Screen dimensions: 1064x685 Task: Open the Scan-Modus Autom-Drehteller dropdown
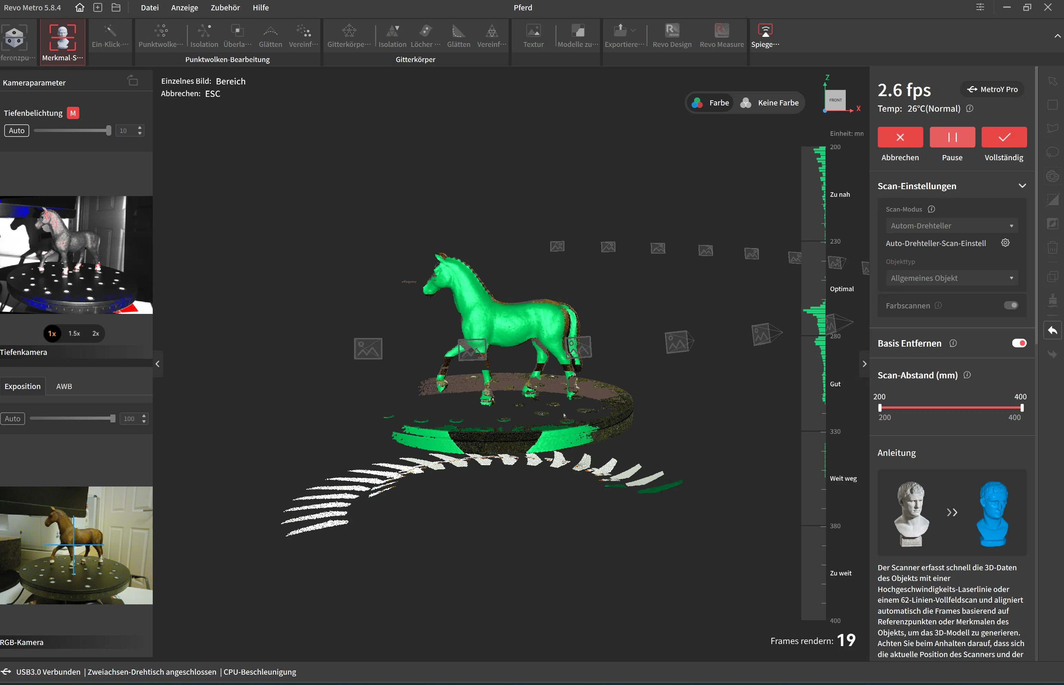pos(951,225)
